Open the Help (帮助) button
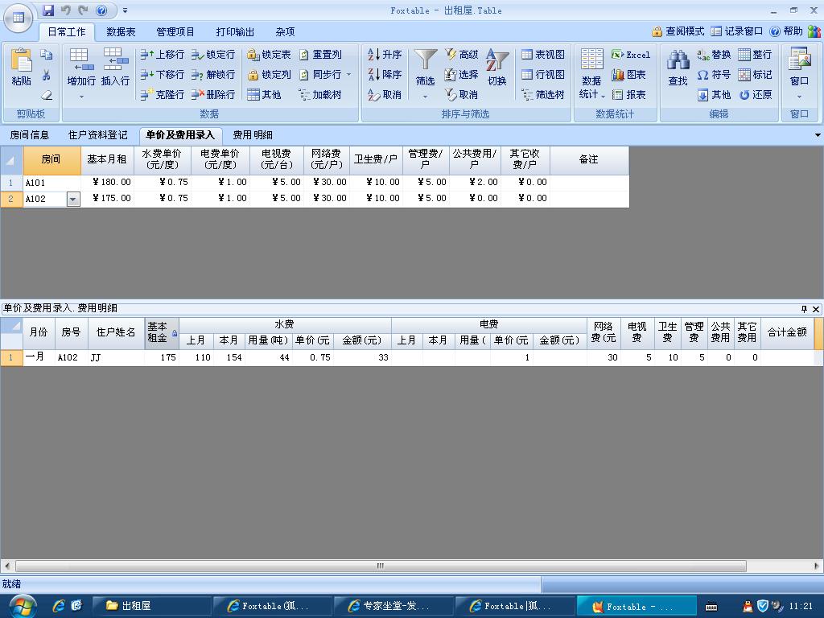Viewport: 824px width, 618px height. tap(786, 31)
